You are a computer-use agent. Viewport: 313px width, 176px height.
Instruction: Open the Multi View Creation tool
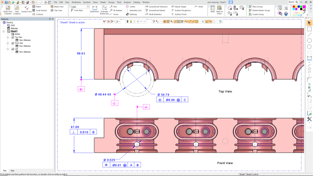(x=8, y=10)
